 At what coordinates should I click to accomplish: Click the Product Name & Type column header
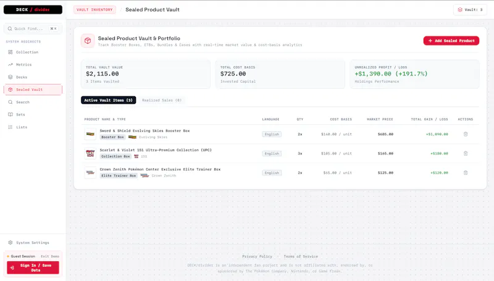pos(105,119)
